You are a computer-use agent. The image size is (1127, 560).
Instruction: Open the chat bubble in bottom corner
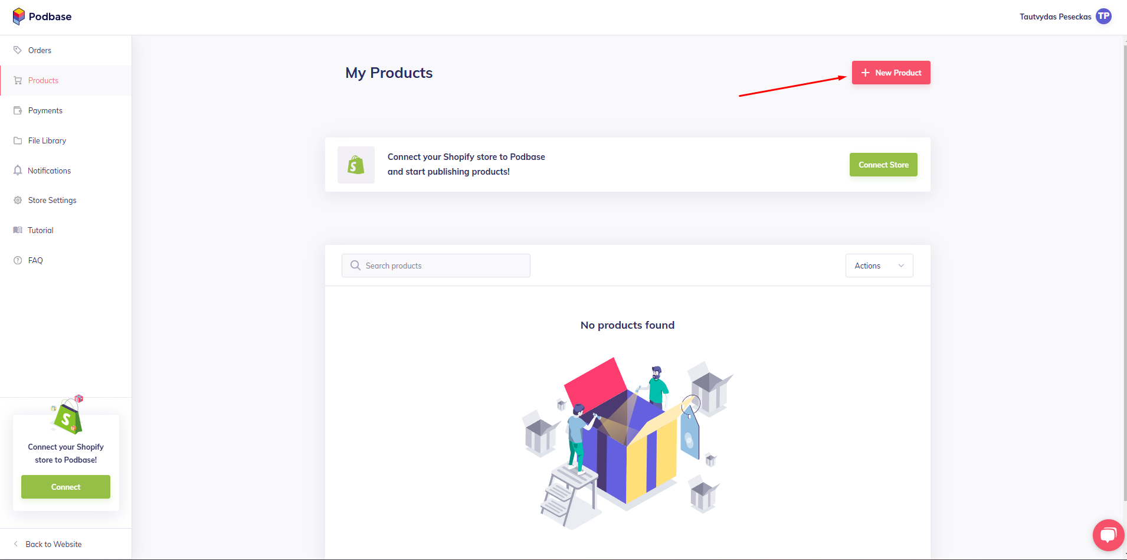pos(1108,535)
